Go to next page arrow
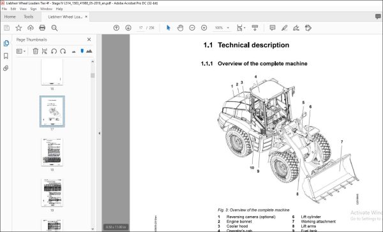This screenshot has width=383, height=232. pyautogui.click(x=128, y=28)
